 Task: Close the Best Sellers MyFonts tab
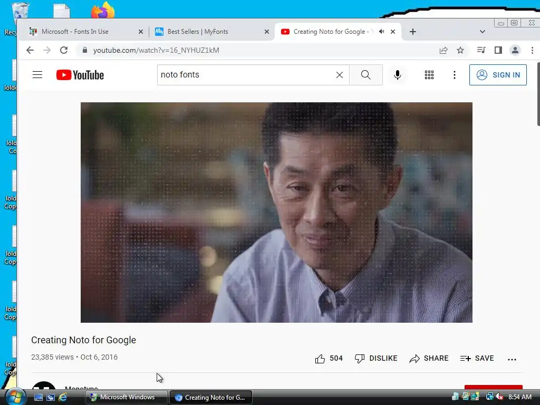(266, 32)
